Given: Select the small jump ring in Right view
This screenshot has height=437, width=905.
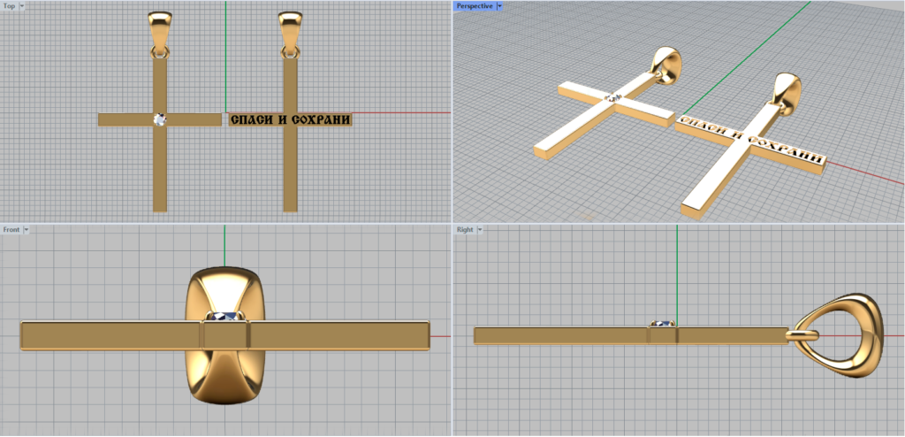Looking at the screenshot, I should 801,335.
